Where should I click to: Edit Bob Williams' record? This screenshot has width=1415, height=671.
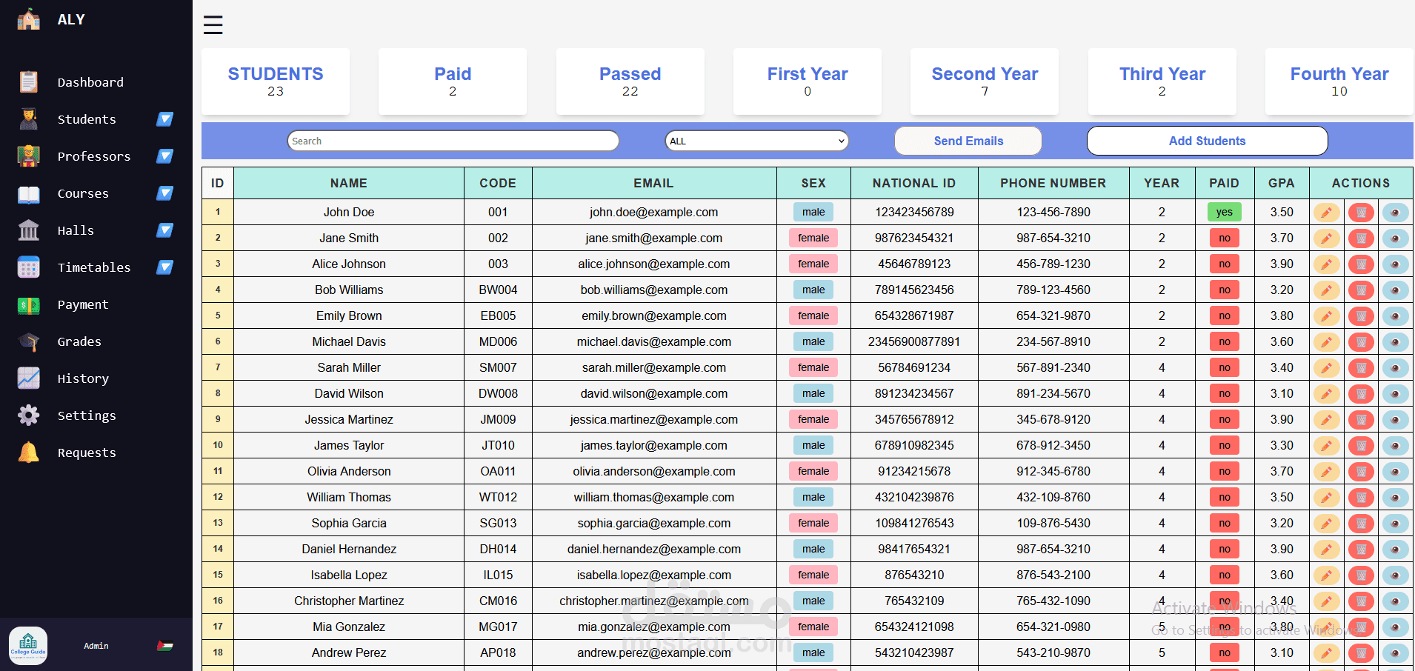point(1326,290)
